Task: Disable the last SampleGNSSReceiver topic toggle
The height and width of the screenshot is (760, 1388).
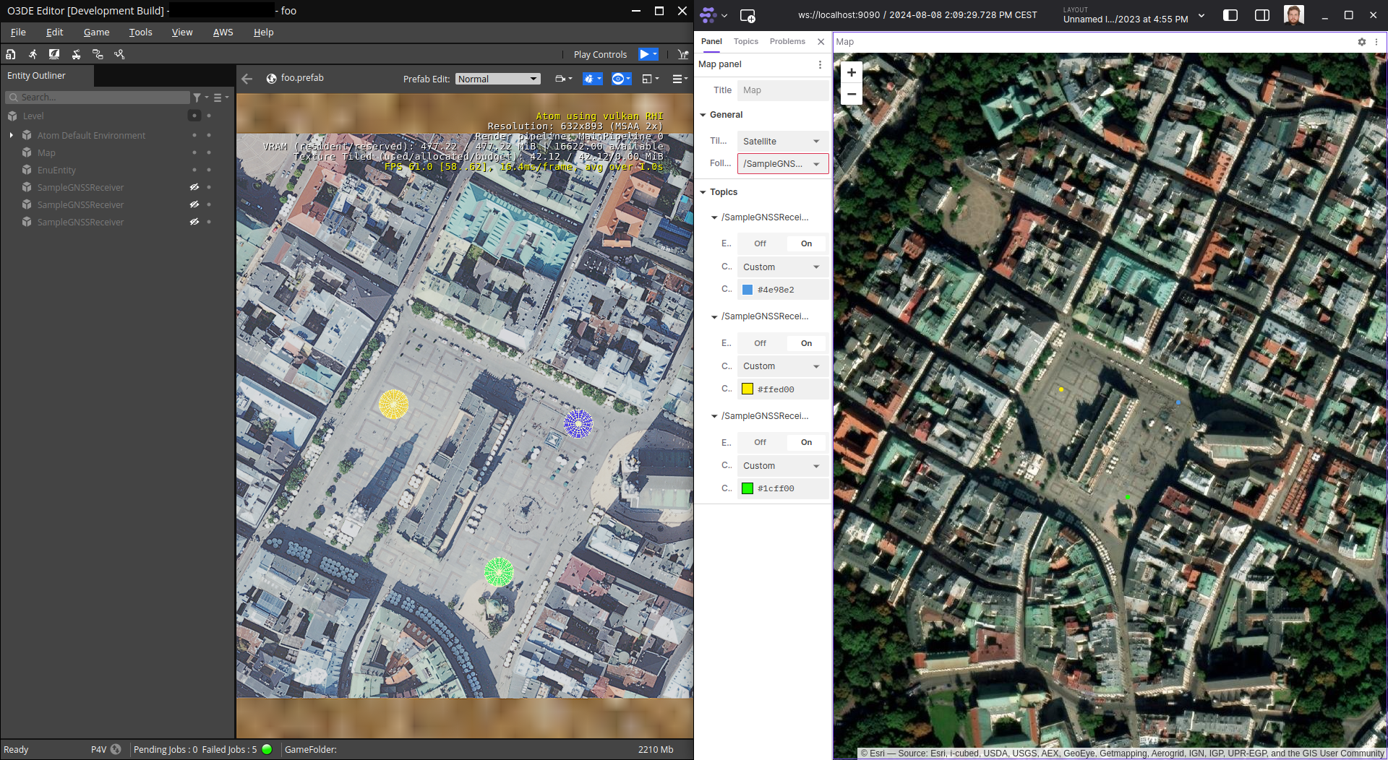Action: (759, 442)
